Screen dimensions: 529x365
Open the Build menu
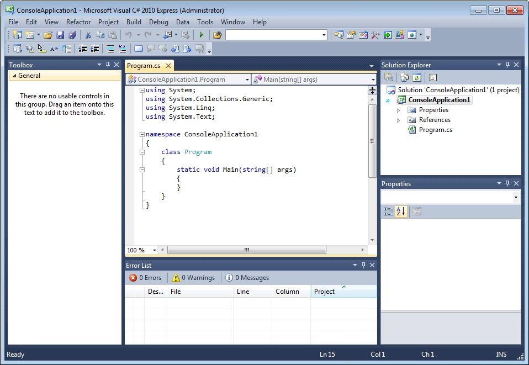point(134,22)
